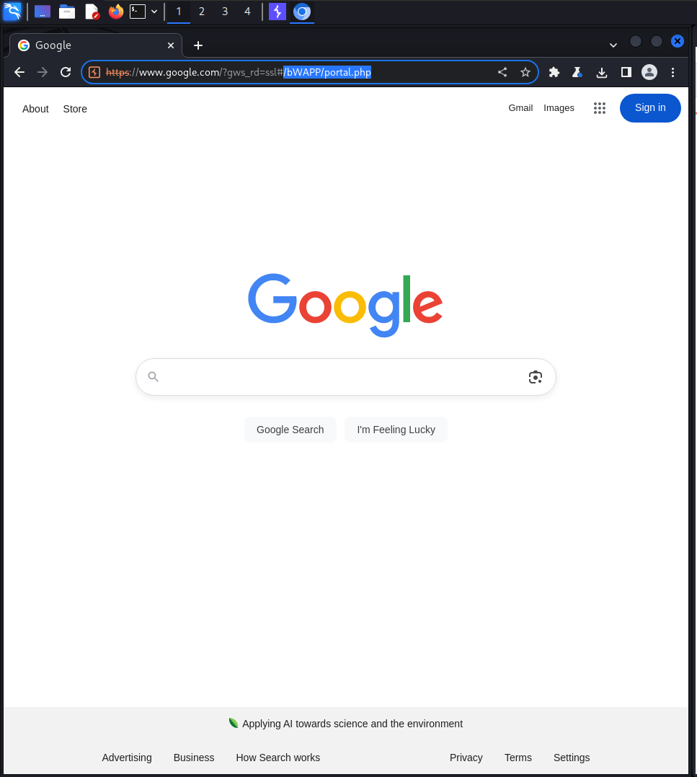Click the Chrome Labs flask icon

577,72
